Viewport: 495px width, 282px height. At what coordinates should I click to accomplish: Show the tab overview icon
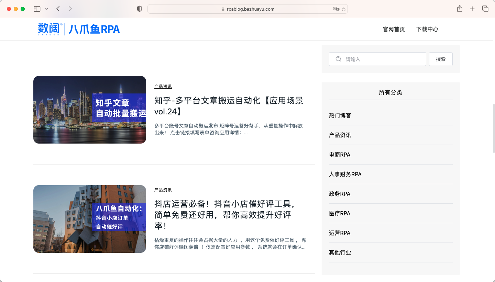pos(485,9)
